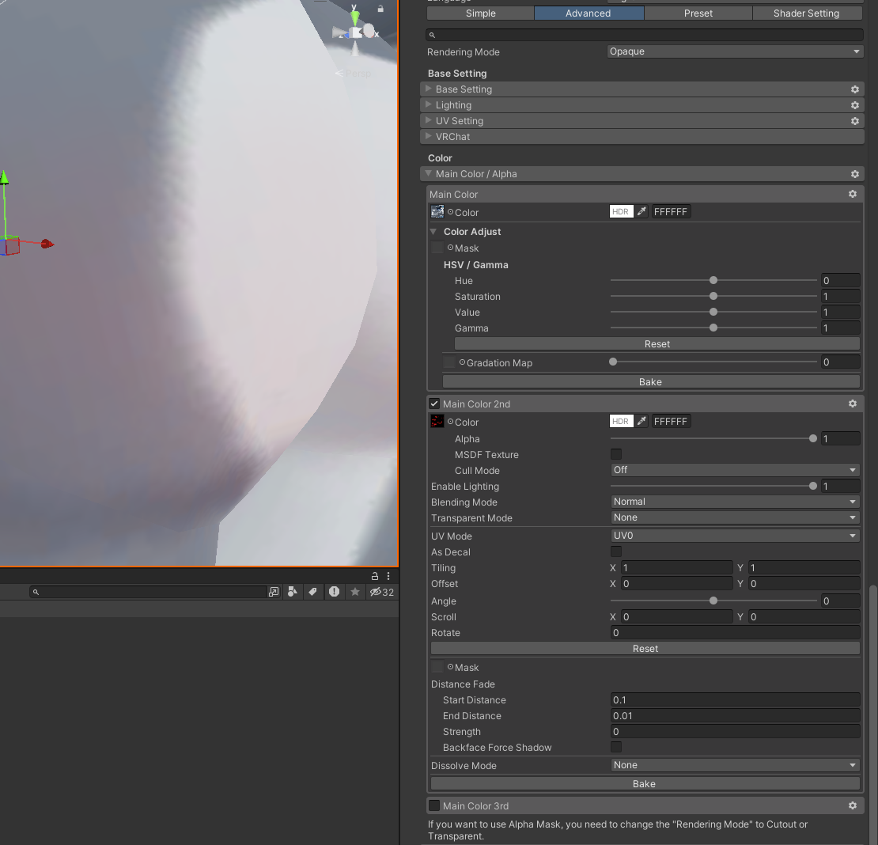
Task: Click the Reset button under Gamma
Action: tap(657, 344)
